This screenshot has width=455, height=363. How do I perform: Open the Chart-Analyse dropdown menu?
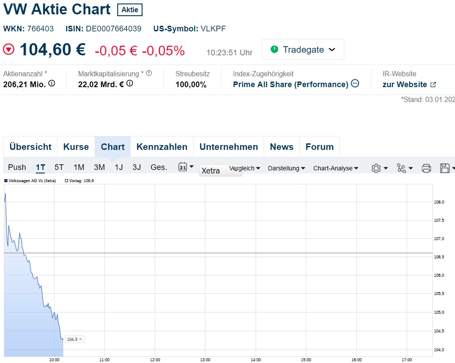pyautogui.click(x=336, y=168)
